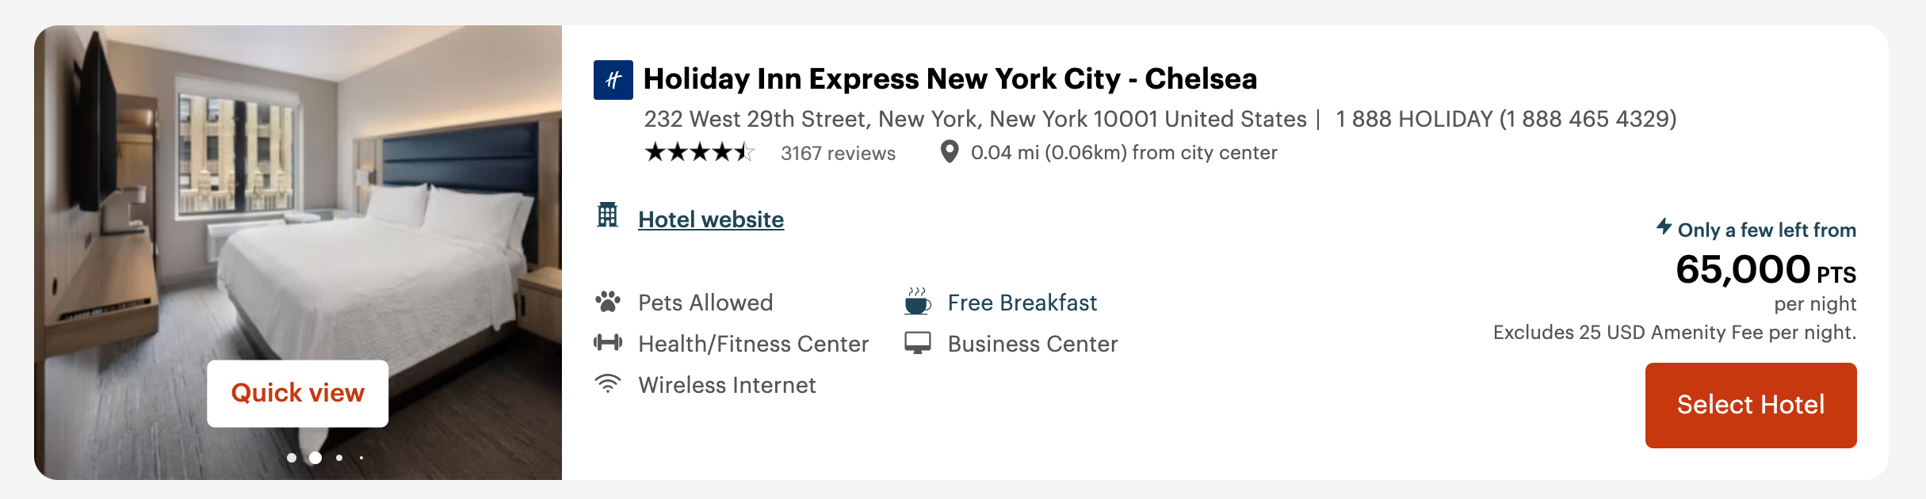Viewport: 1926px width, 499px height.
Task: Switch to the fourth carousel indicator dot
Action: [x=361, y=457]
